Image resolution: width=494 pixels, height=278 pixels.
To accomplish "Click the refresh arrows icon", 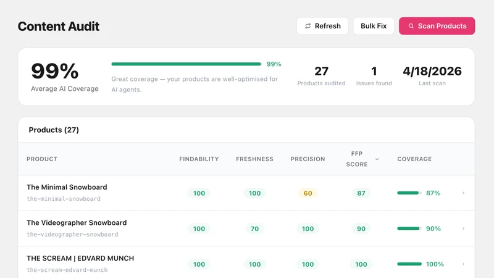I will (x=308, y=26).
